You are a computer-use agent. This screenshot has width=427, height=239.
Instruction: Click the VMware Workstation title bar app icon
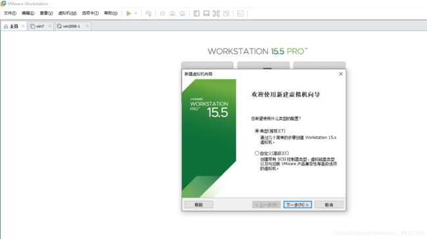[x=3, y=3]
